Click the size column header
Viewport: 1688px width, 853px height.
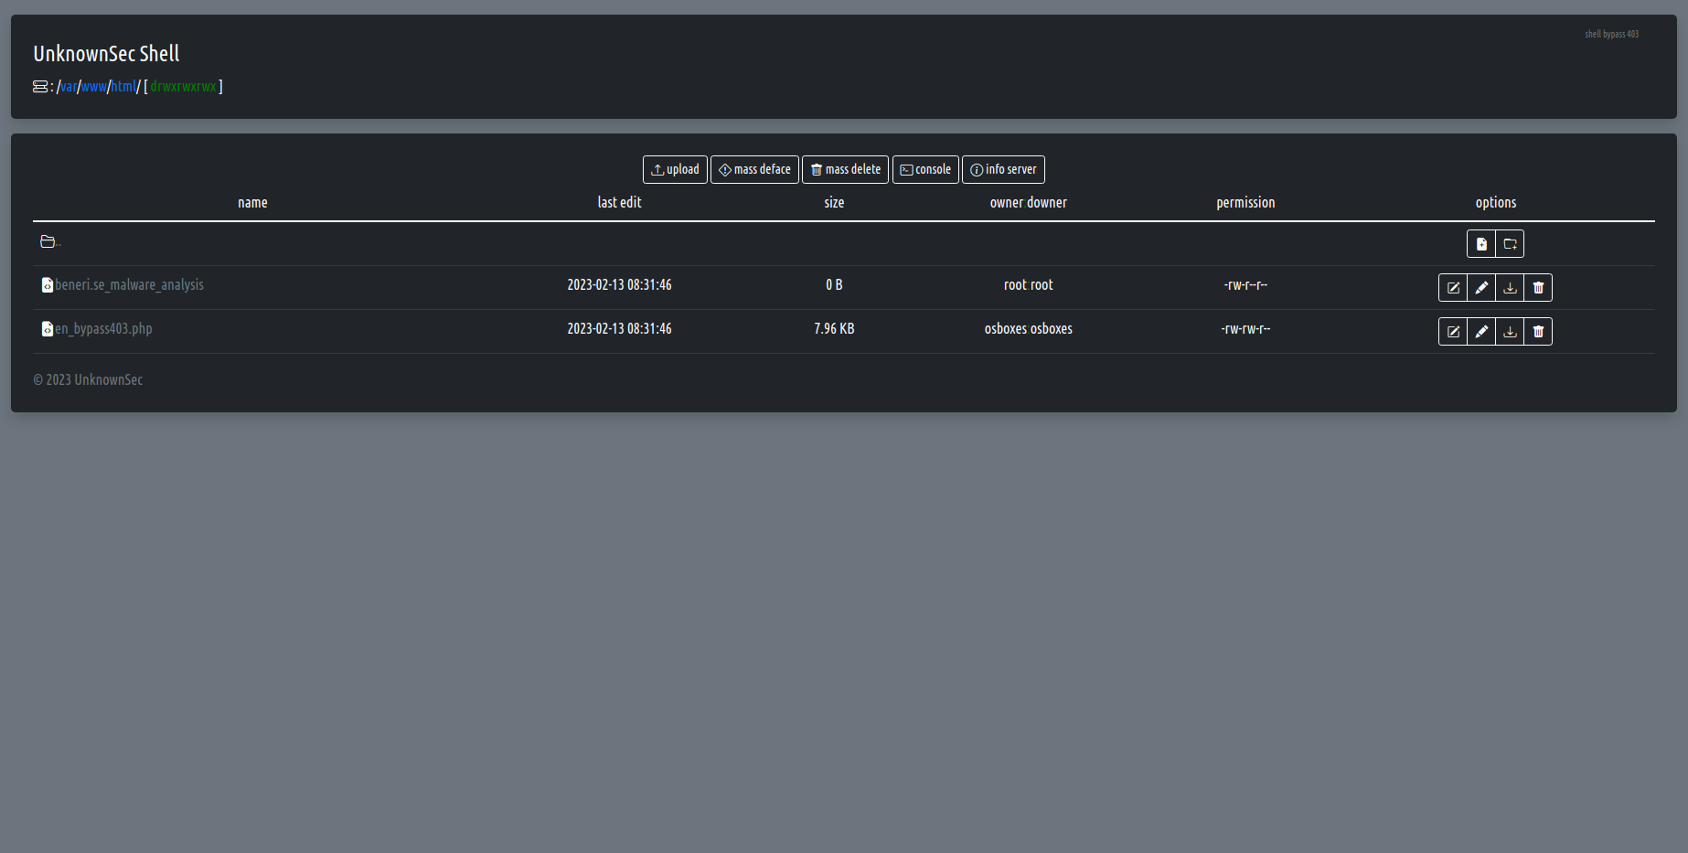coord(834,203)
